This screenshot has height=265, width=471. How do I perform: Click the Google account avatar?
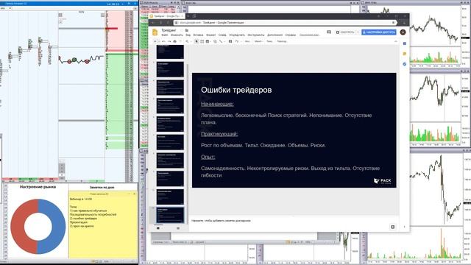tap(403, 32)
